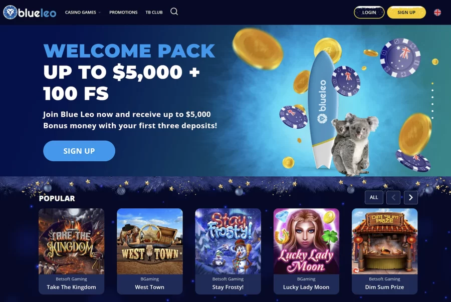The image size is (451, 302).
Task: Open the Lucky Lady Moon game thumbnail
Action: (x=306, y=241)
